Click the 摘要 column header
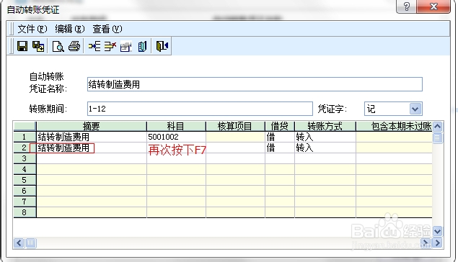Screen dimensions: 458x262 coord(92,126)
